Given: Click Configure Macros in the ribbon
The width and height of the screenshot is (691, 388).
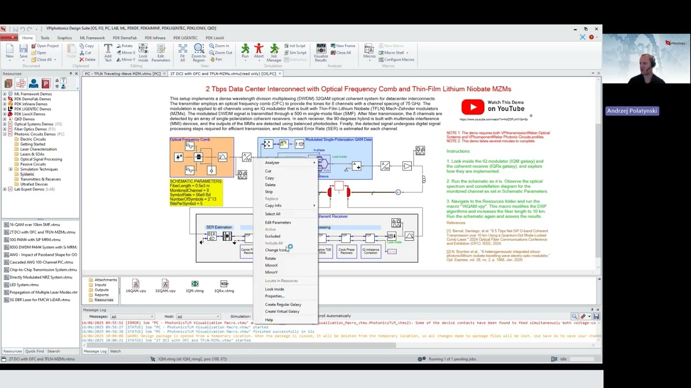Looking at the screenshot, I should [x=396, y=59].
